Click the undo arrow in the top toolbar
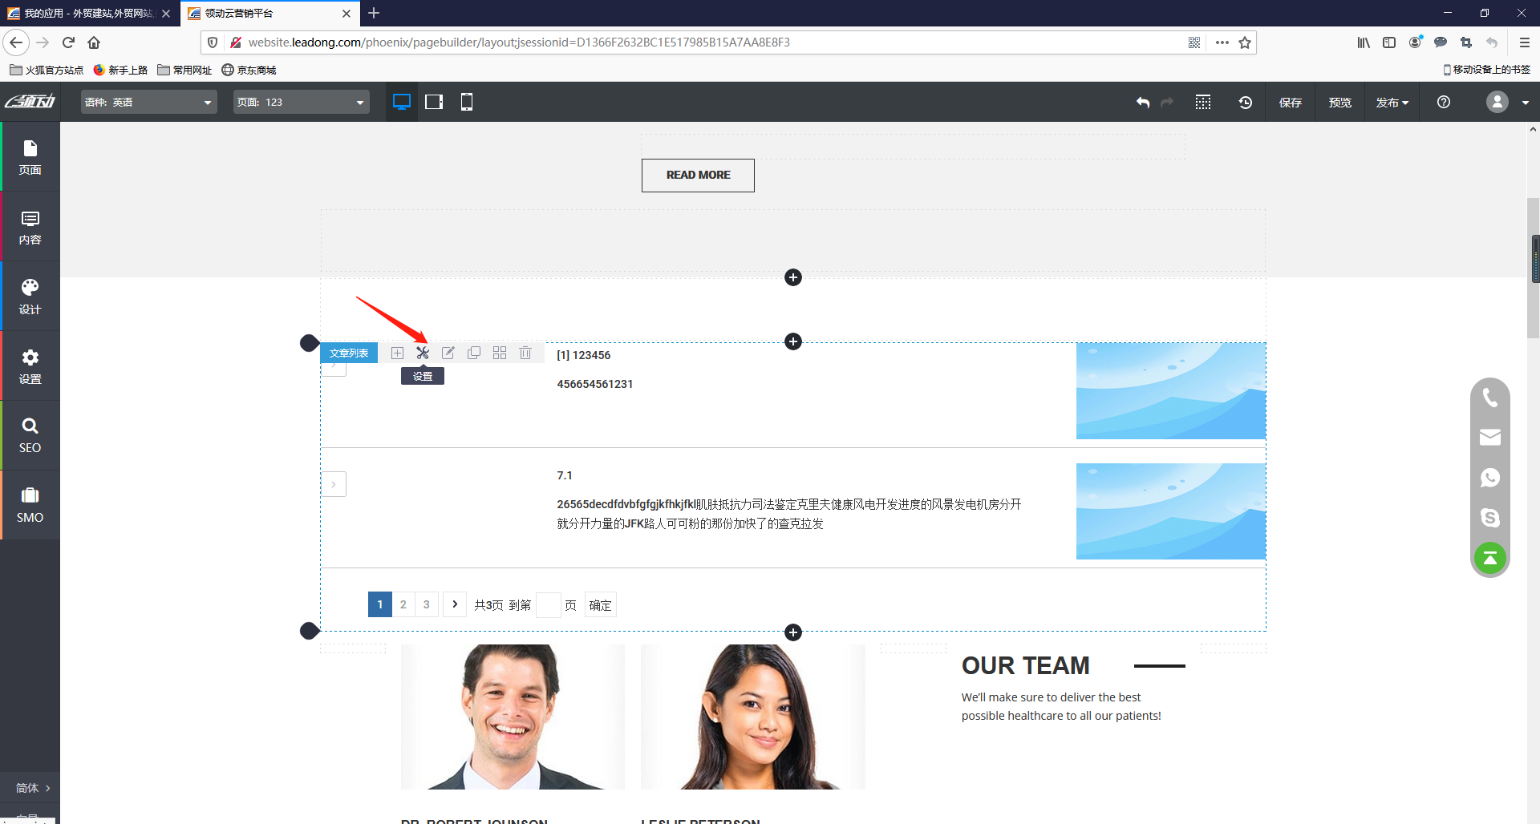Viewport: 1540px width, 824px height. point(1143,103)
